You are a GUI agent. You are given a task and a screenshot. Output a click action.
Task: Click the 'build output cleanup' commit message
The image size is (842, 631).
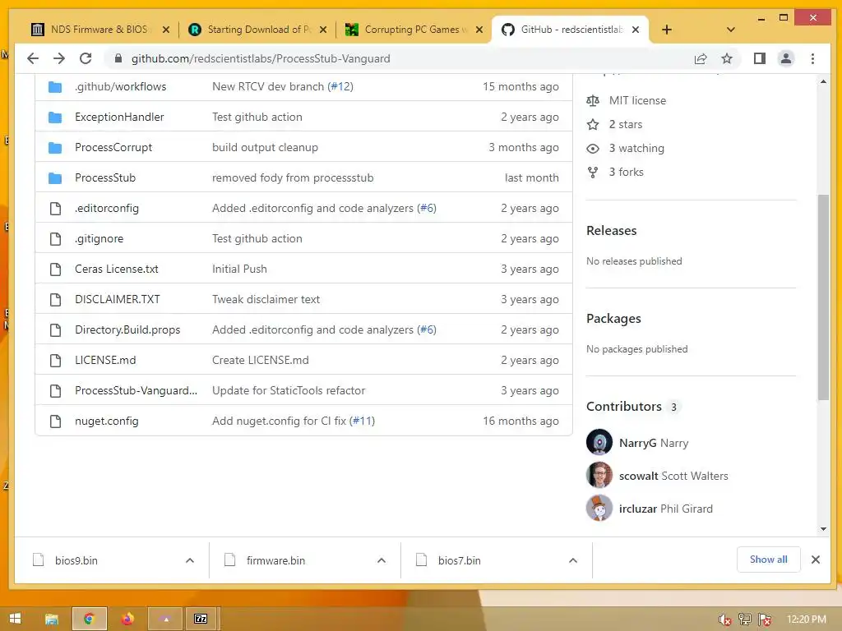pos(265,147)
